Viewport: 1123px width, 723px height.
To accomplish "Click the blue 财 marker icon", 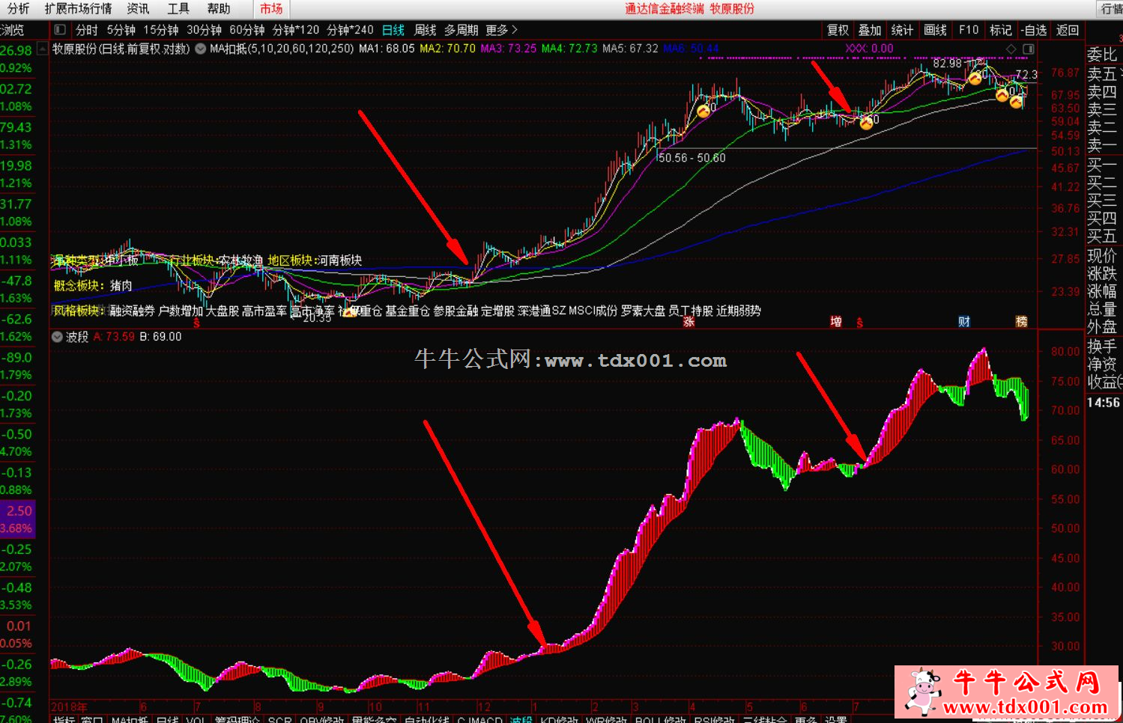I will [964, 321].
